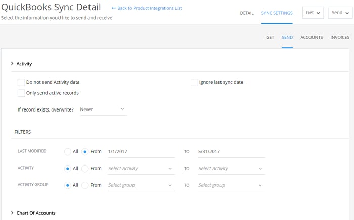Check Do not send Activity data
This screenshot has width=354, height=220.
click(x=21, y=82)
